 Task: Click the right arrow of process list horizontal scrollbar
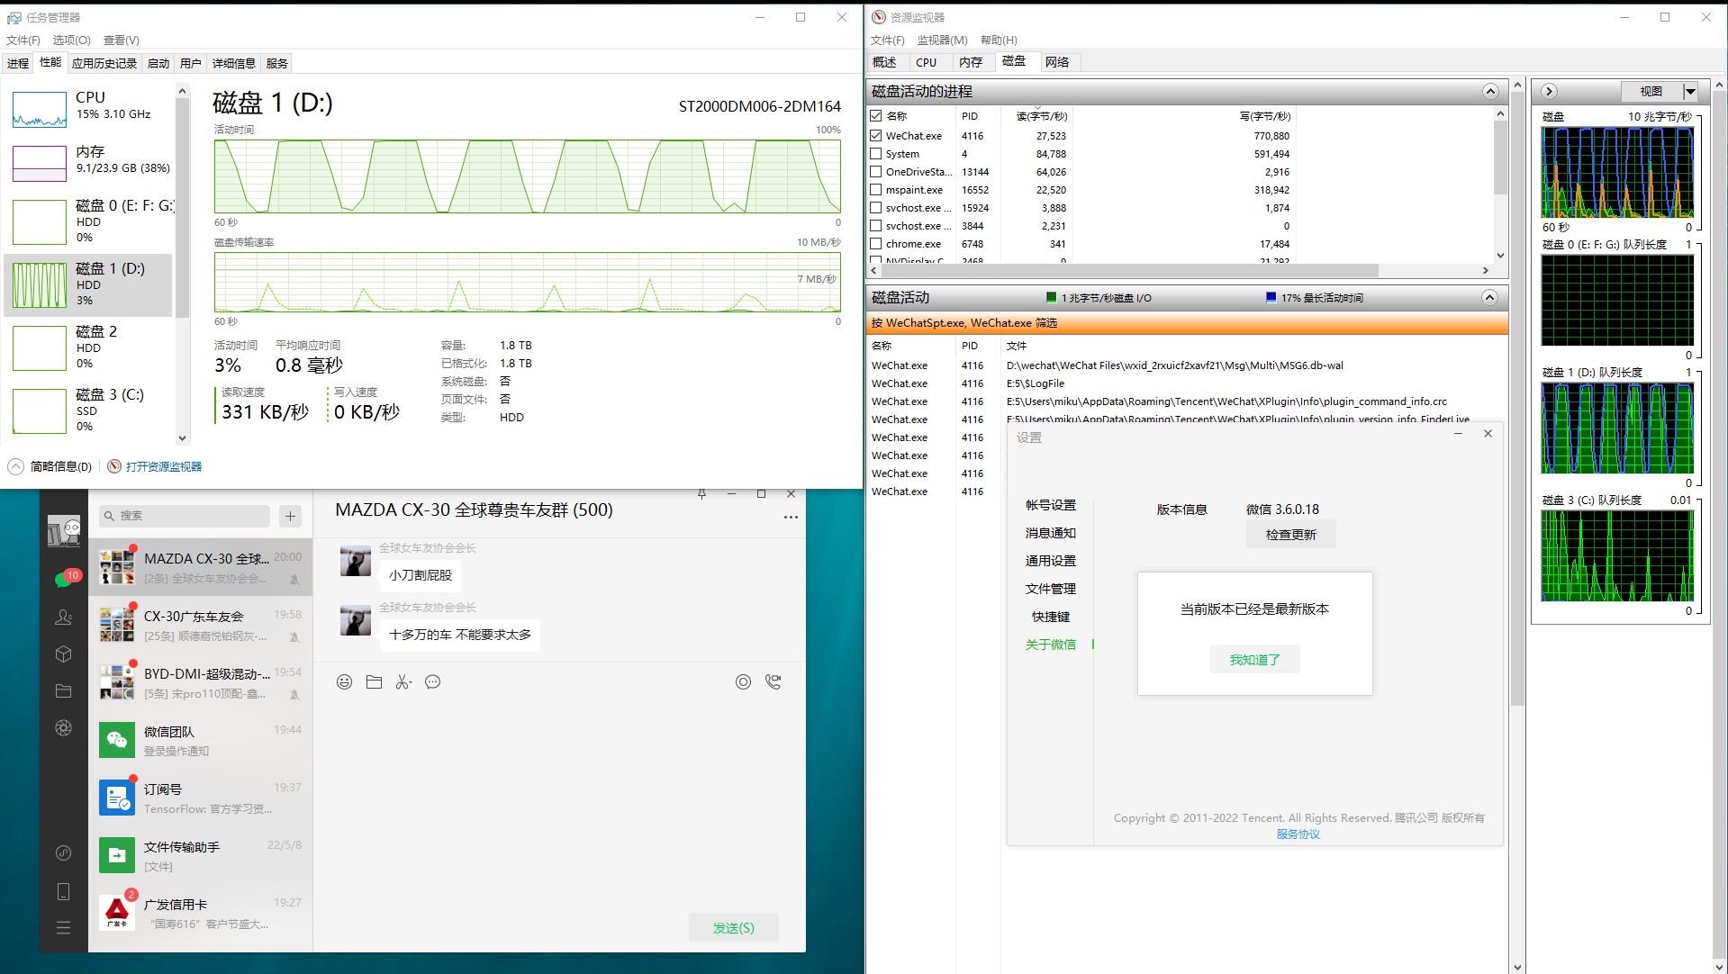pos(1486,270)
